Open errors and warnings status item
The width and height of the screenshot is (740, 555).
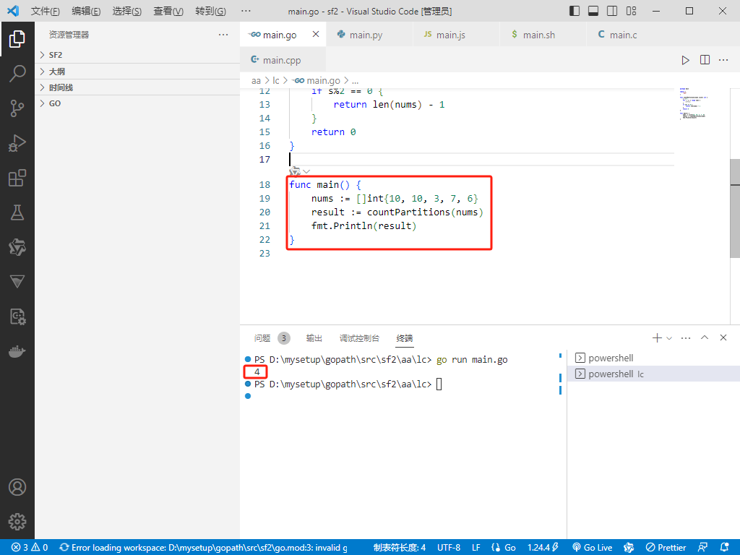tap(30, 548)
